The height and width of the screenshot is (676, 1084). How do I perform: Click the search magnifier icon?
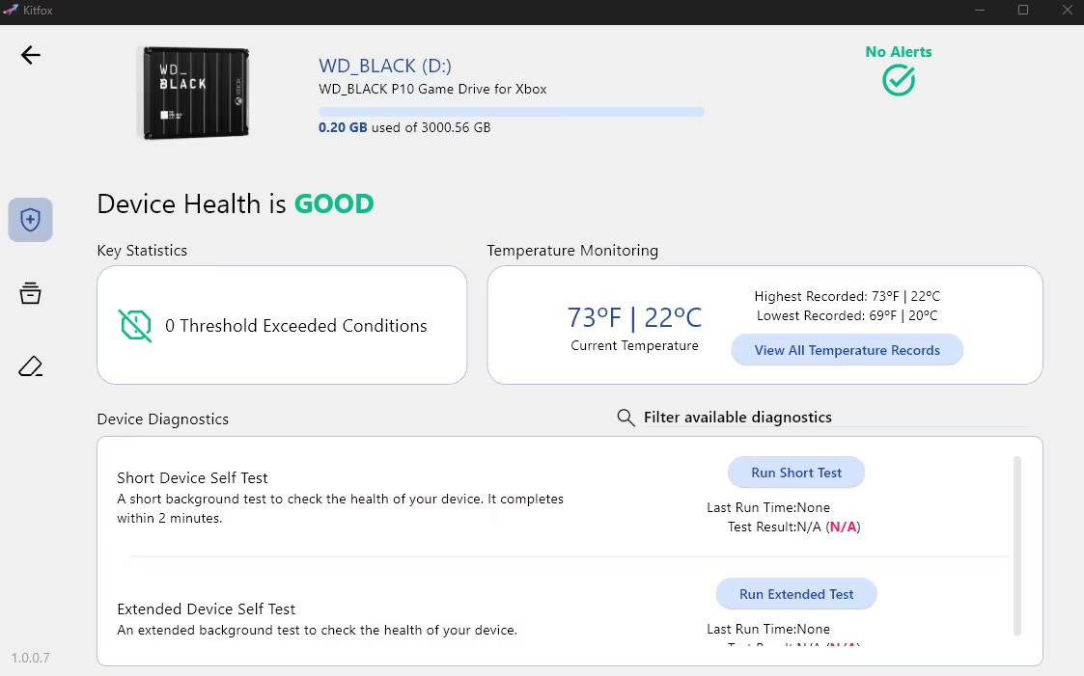[x=625, y=418]
